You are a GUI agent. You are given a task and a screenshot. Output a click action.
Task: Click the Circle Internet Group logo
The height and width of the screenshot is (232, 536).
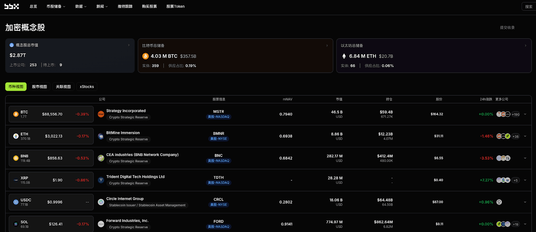pos(101,202)
